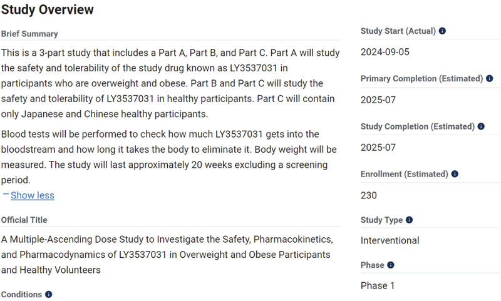Click the info icon beside Study Start (Actual)
Image resolution: width=501 pixels, height=301 pixels.
point(443,31)
